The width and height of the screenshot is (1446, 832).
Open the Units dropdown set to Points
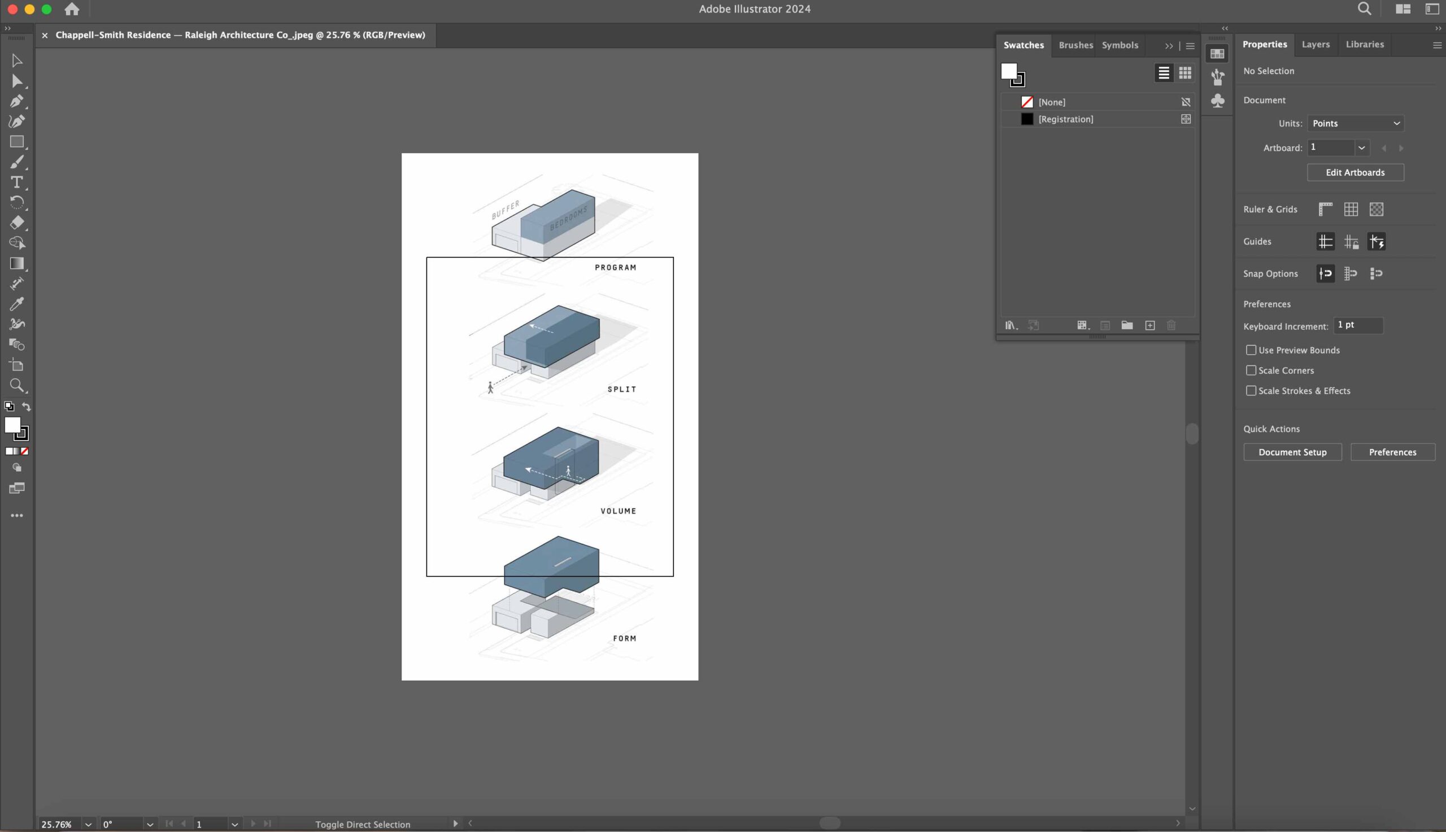point(1355,124)
